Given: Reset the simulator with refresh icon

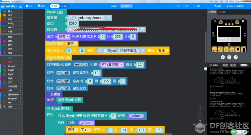Looking at the screenshot, I should [x=229, y=57].
